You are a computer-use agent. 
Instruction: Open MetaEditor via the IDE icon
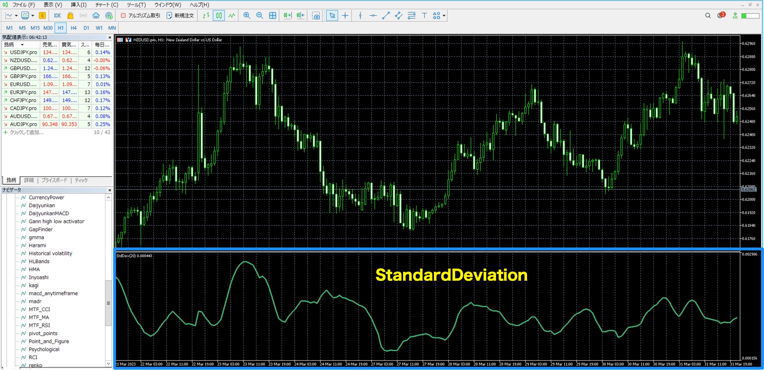pyautogui.click(x=57, y=16)
